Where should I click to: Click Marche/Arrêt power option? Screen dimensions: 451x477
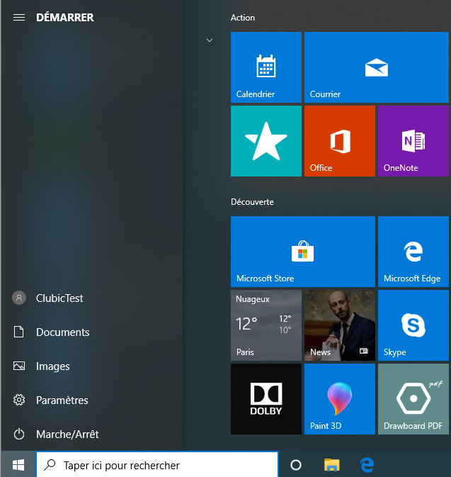[x=91, y=434]
